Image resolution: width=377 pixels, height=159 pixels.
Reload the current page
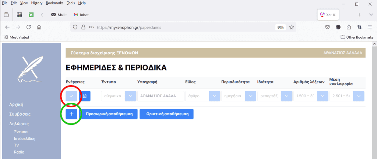[x=28, y=27]
